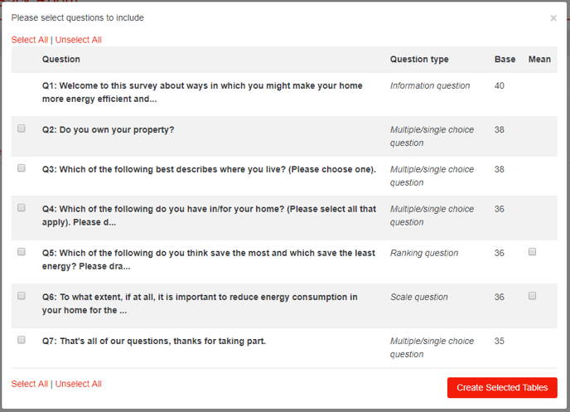Click the Q1 Welcome to this survey row text

[x=202, y=92]
